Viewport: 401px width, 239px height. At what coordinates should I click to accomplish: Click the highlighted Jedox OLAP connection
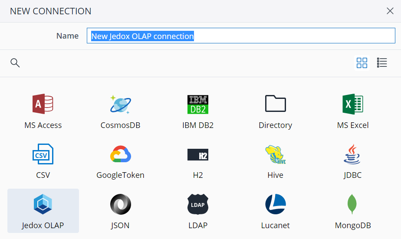point(43,210)
